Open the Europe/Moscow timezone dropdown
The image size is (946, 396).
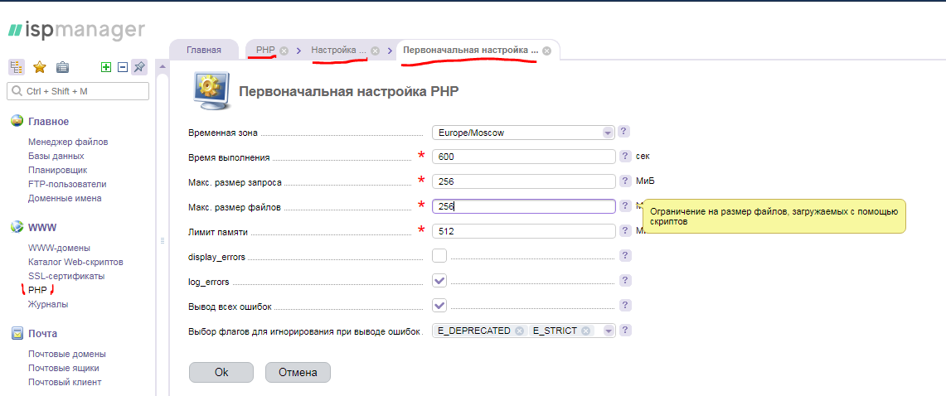tap(607, 133)
